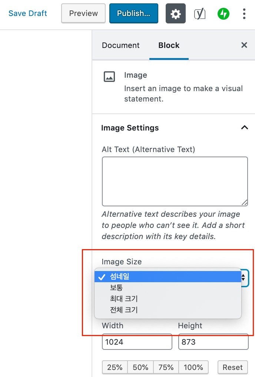255x377 pixels.
Task: Open the three-dot more options menu
Action: [244, 14]
